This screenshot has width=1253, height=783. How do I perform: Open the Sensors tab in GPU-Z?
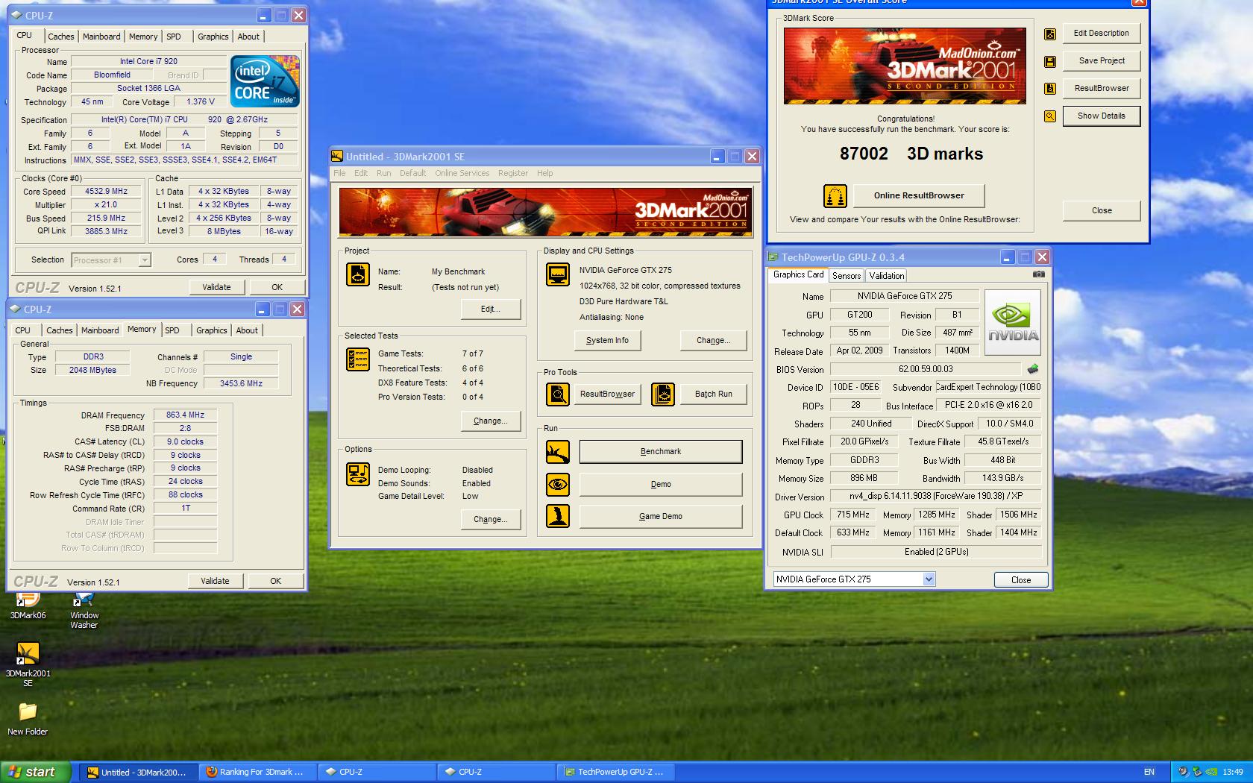pyautogui.click(x=847, y=276)
